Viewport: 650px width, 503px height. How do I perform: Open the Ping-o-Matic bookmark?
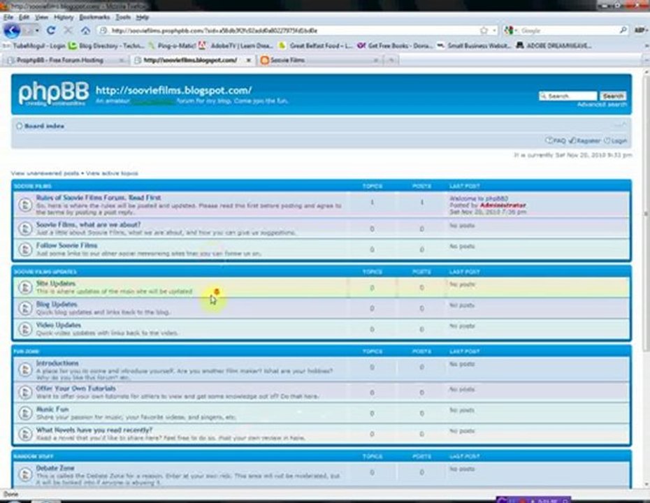tap(172, 45)
